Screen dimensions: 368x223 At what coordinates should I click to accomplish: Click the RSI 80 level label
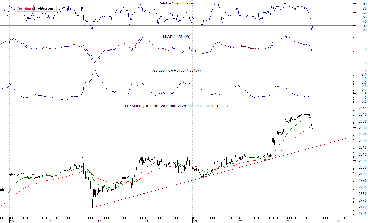pyautogui.click(x=365, y=4)
